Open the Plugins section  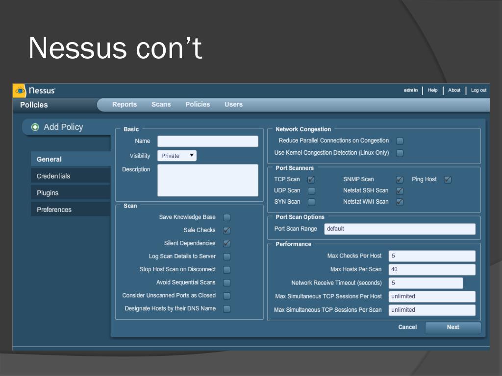point(71,193)
